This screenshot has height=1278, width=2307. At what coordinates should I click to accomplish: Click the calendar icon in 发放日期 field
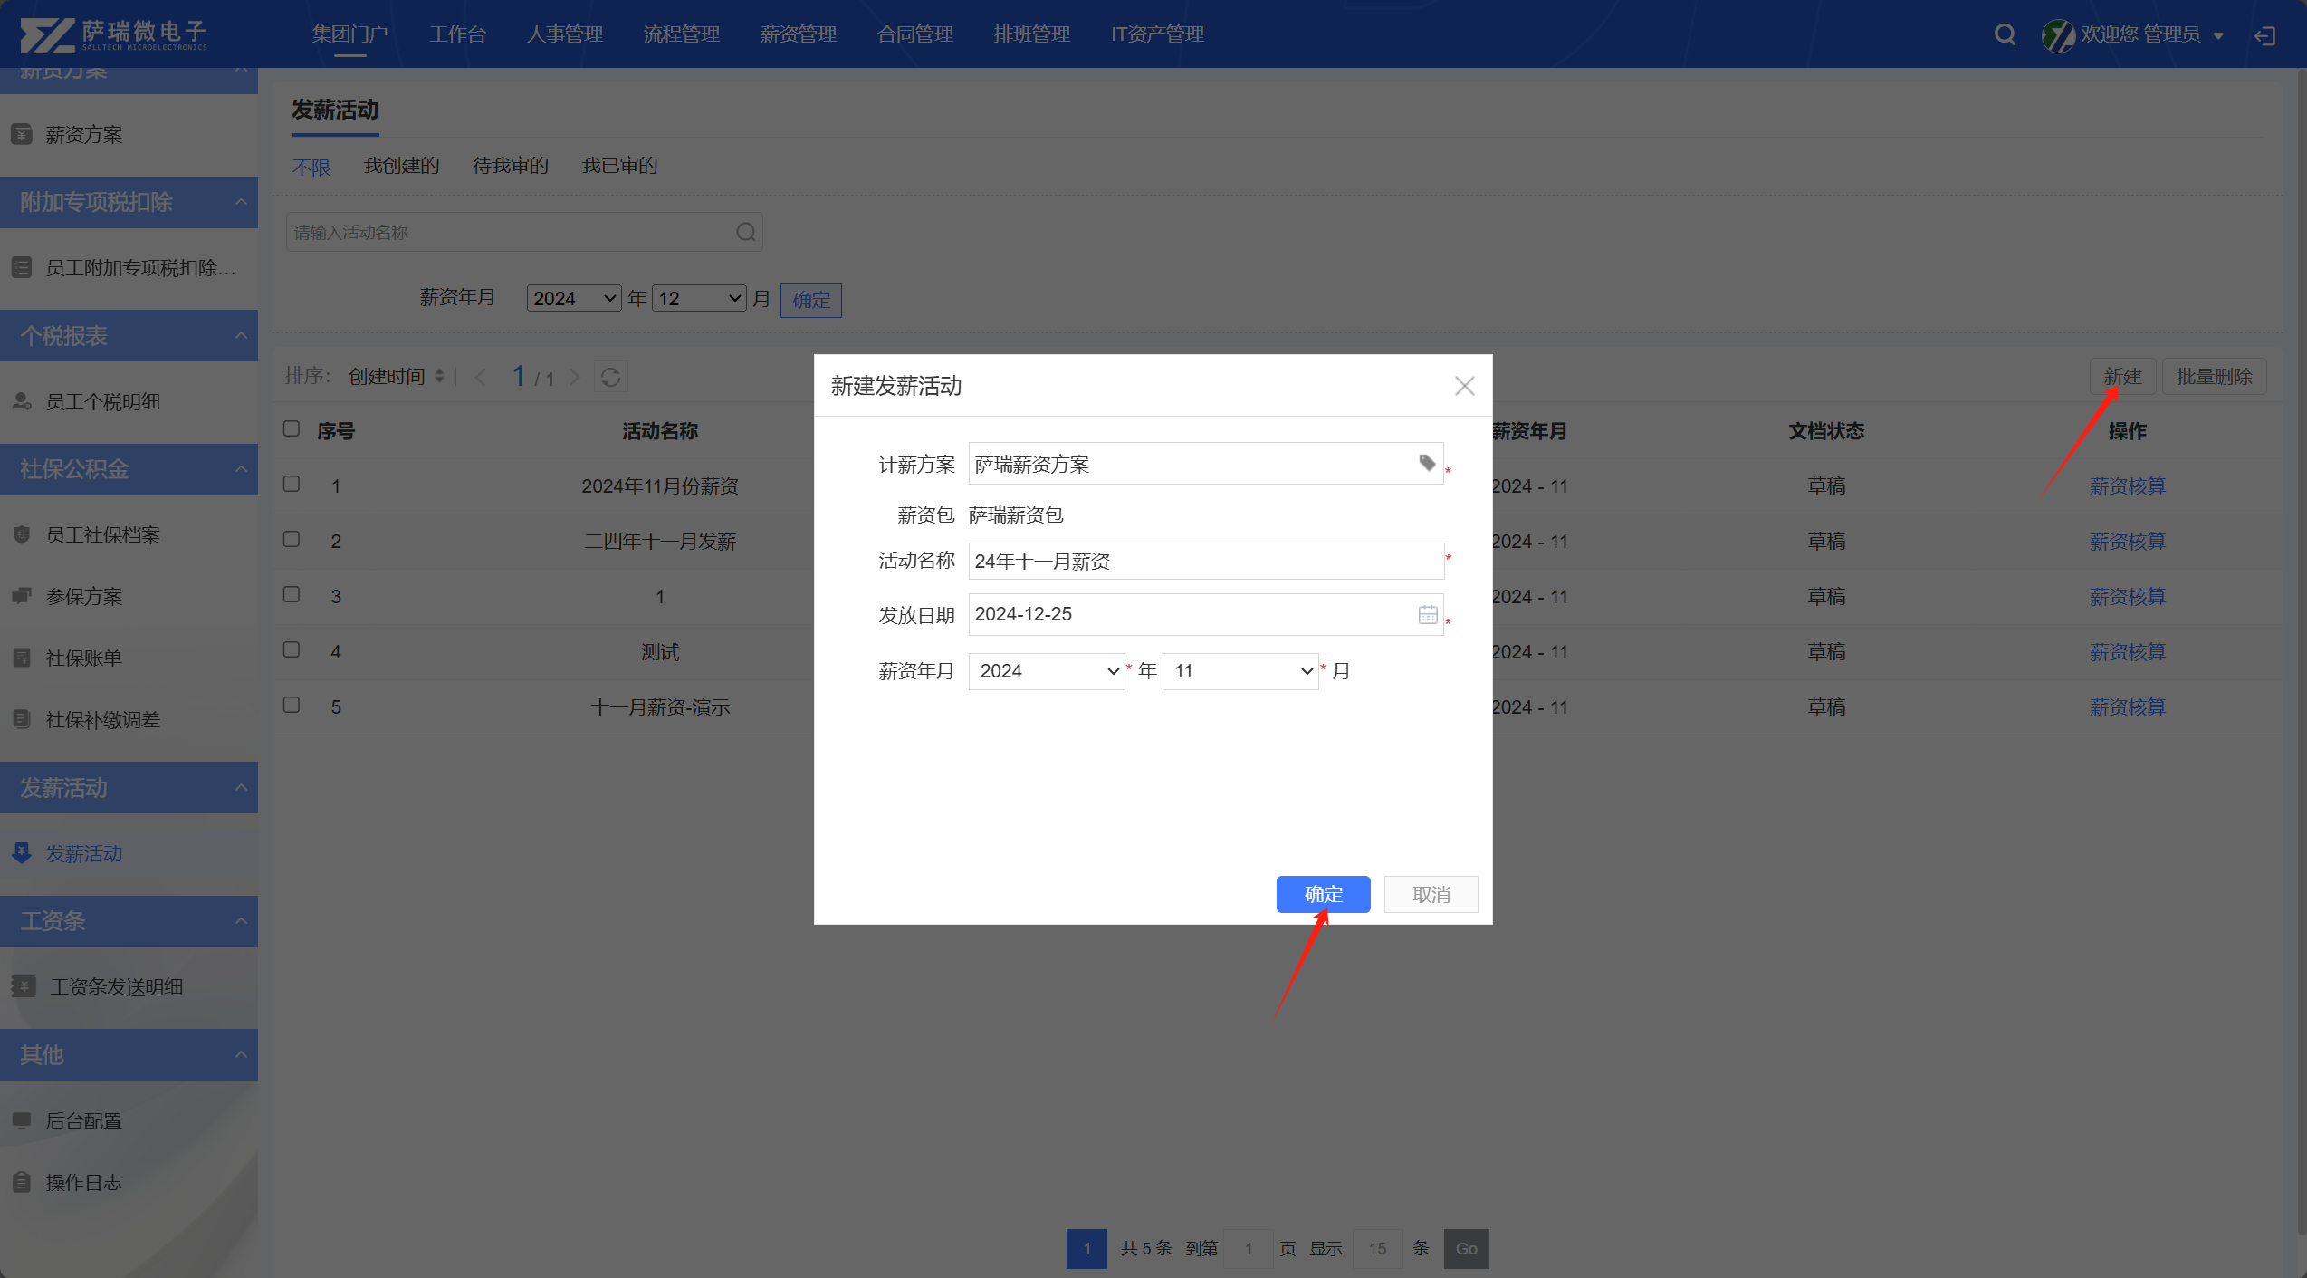click(1427, 615)
